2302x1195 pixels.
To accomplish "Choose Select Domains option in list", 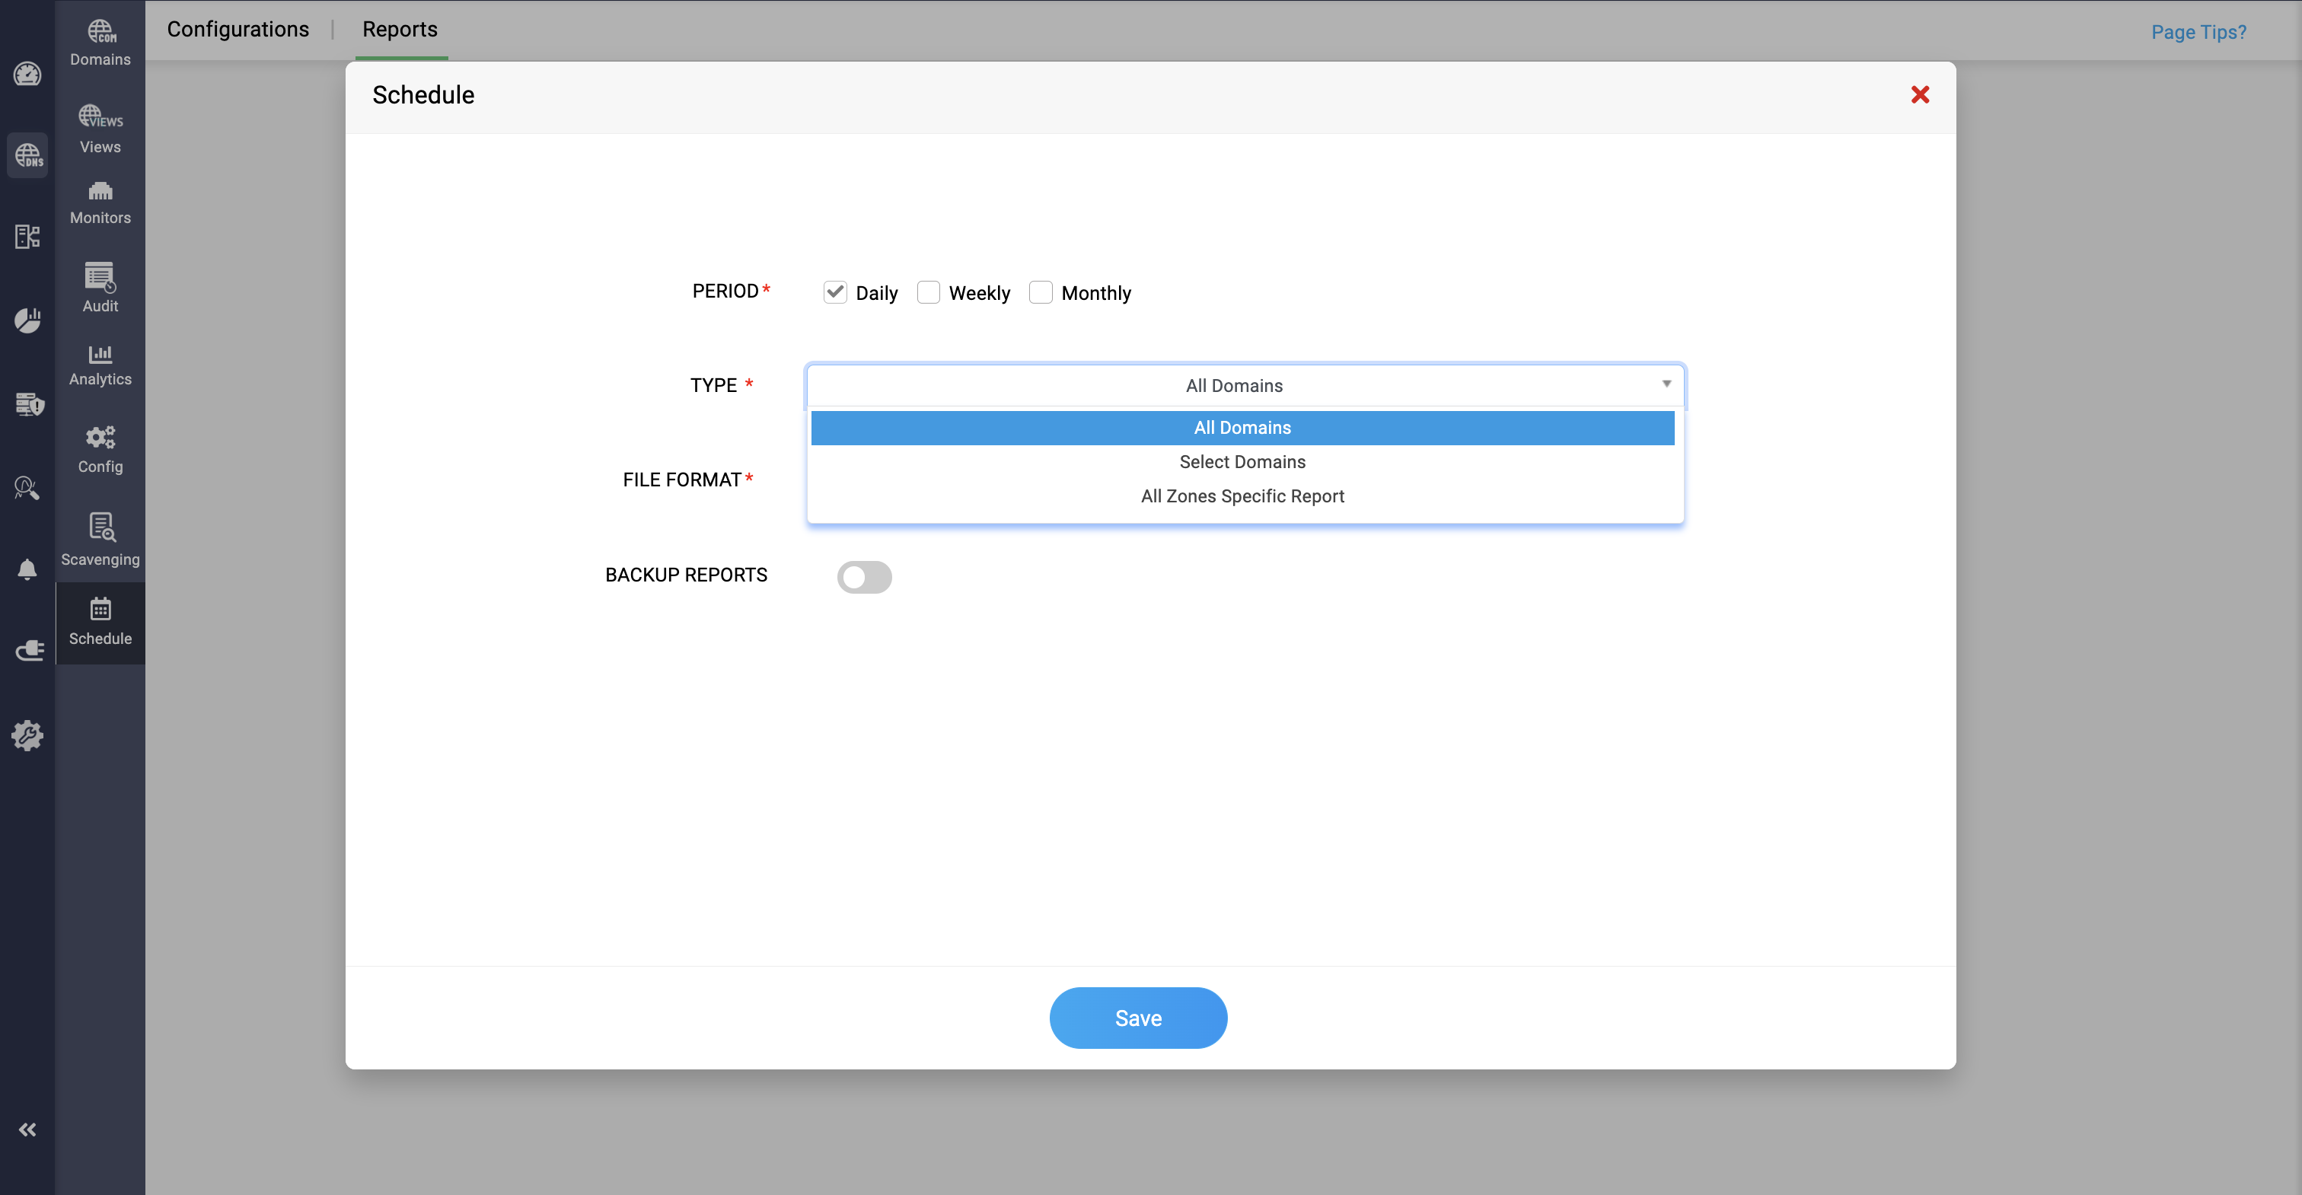I will pyautogui.click(x=1242, y=462).
